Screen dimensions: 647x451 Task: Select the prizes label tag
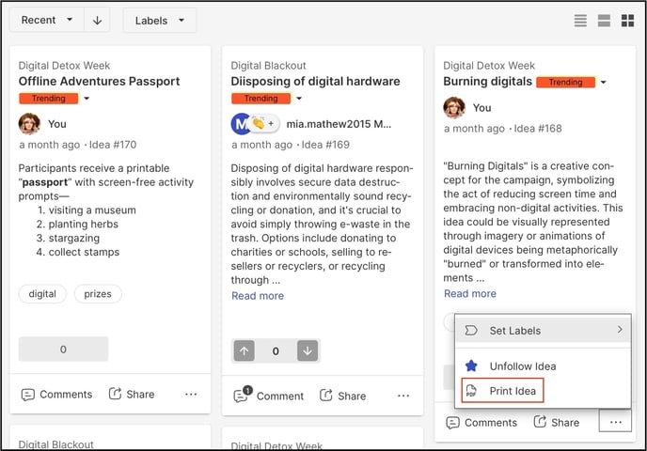[98, 294]
